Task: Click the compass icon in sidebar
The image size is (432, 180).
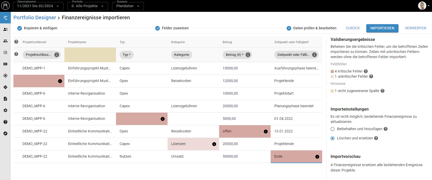Action: [5, 133]
